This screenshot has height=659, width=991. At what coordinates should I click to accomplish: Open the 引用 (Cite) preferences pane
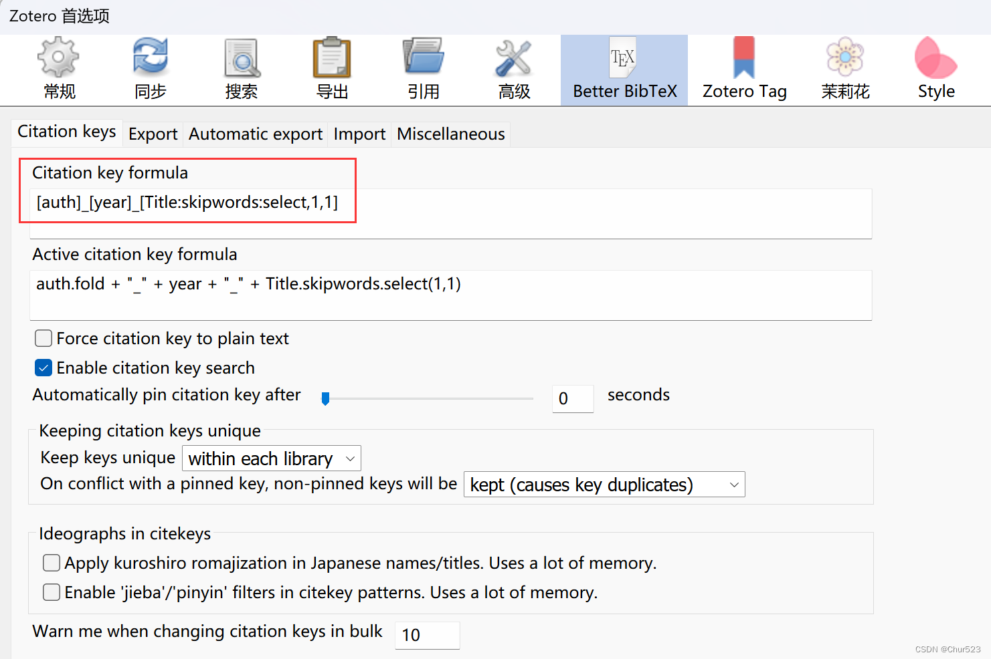tap(423, 70)
